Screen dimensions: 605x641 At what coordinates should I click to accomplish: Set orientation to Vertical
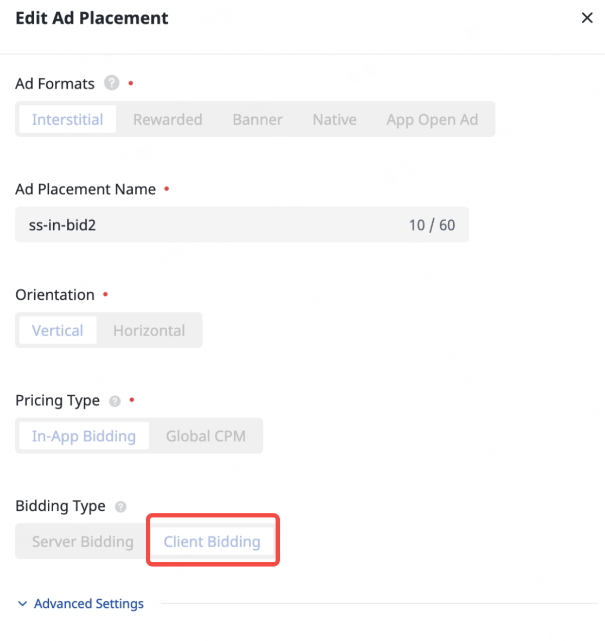(58, 331)
